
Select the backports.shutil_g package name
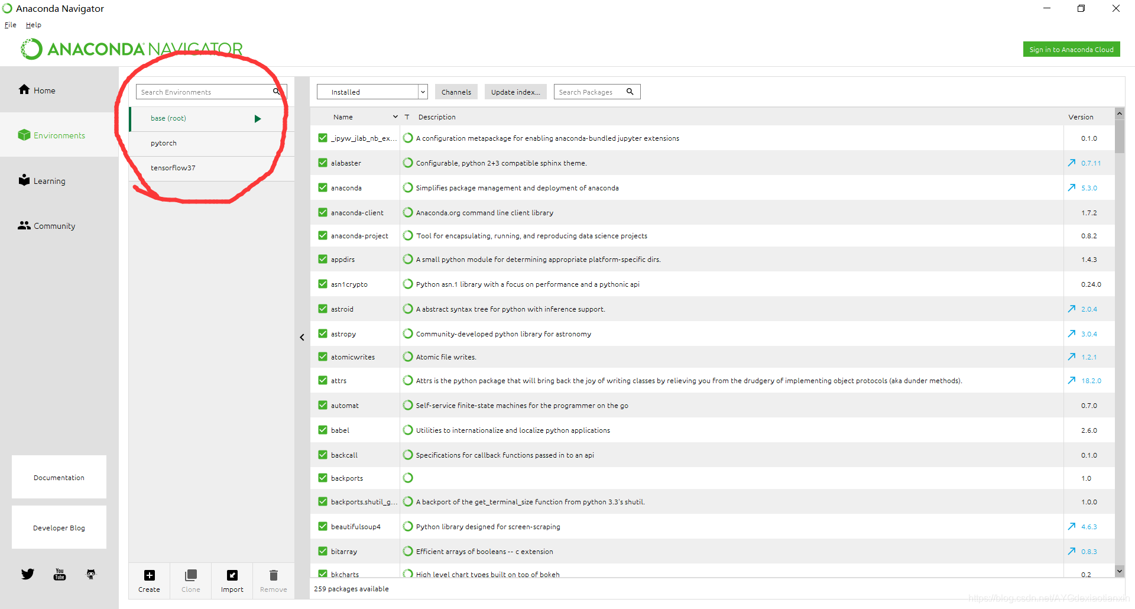(x=364, y=502)
